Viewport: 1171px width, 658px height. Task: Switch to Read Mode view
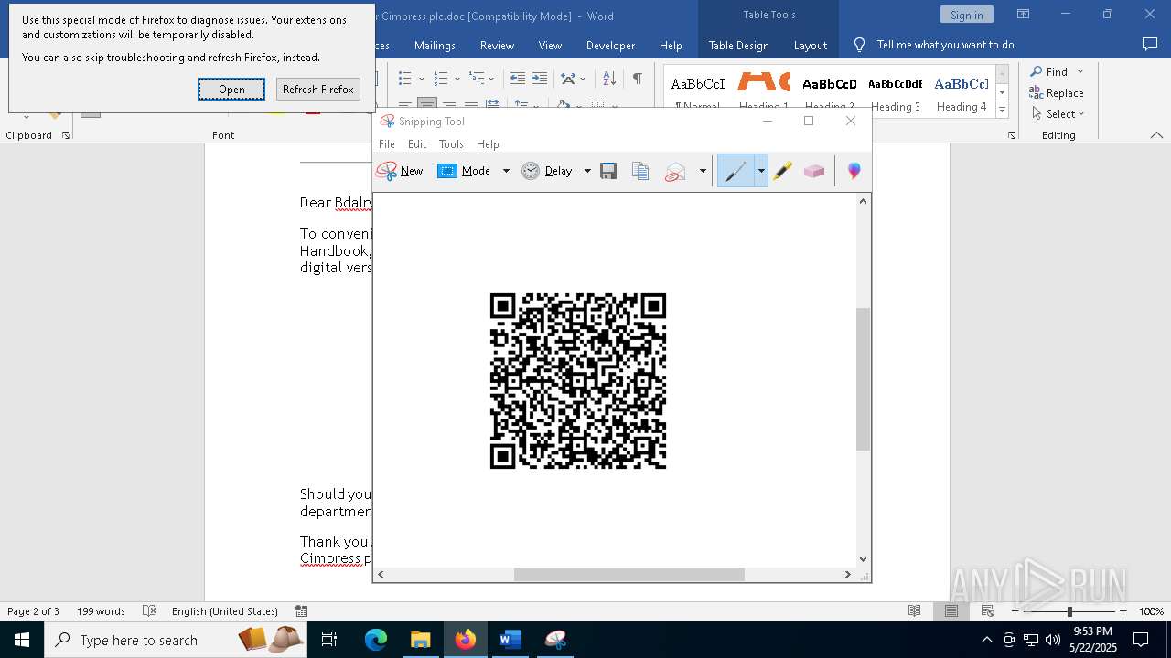click(914, 611)
